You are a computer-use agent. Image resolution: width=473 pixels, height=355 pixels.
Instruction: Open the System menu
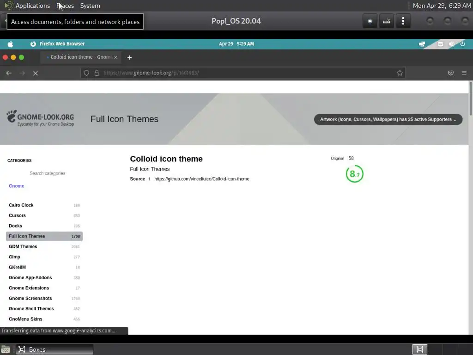click(x=90, y=6)
